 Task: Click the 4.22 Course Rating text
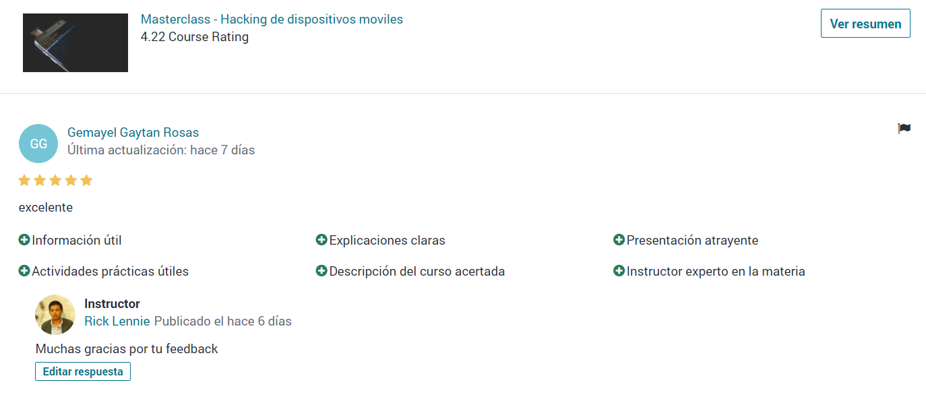click(195, 37)
